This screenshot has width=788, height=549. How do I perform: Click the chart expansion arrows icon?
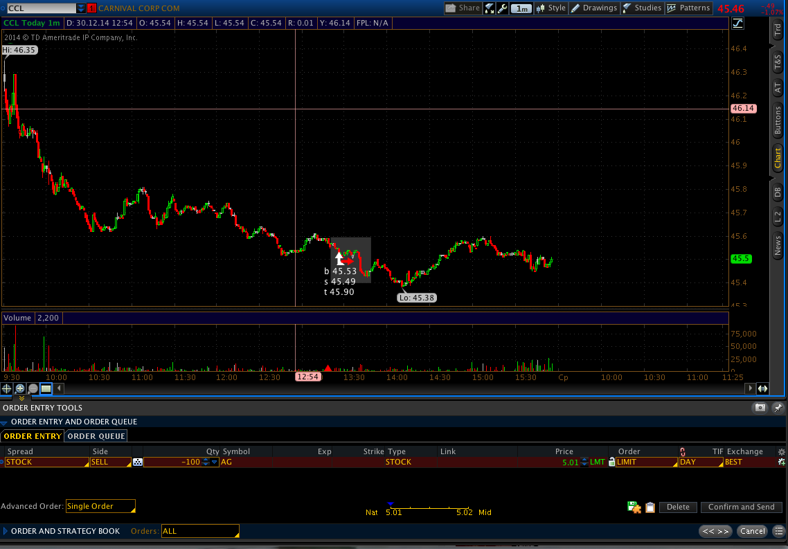tap(763, 388)
